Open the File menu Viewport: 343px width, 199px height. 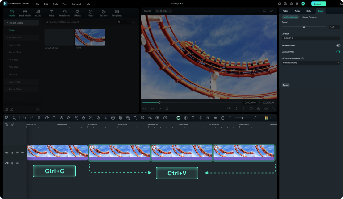click(38, 4)
